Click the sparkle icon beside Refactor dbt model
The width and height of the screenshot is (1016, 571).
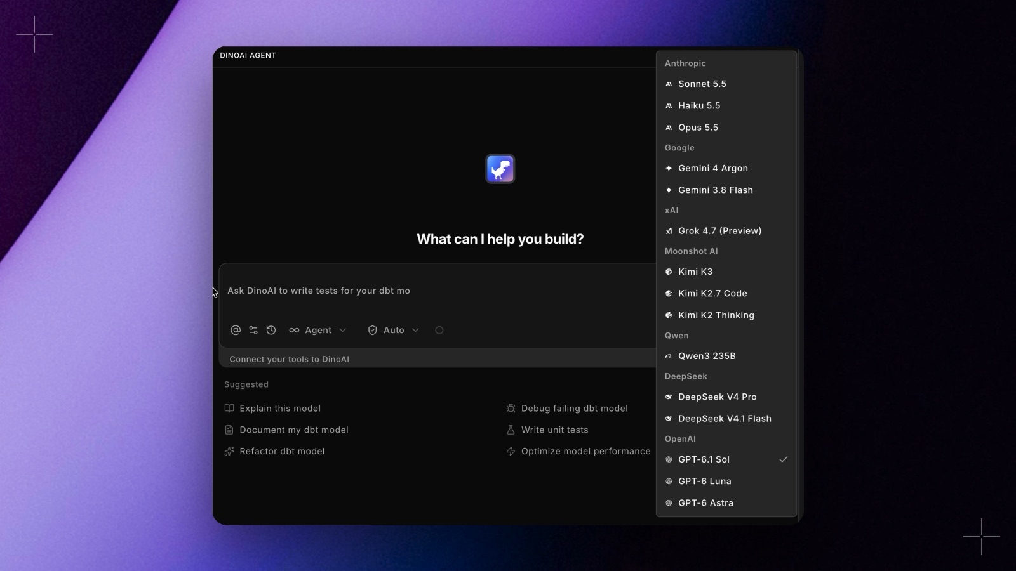click(x=229, y=452)
